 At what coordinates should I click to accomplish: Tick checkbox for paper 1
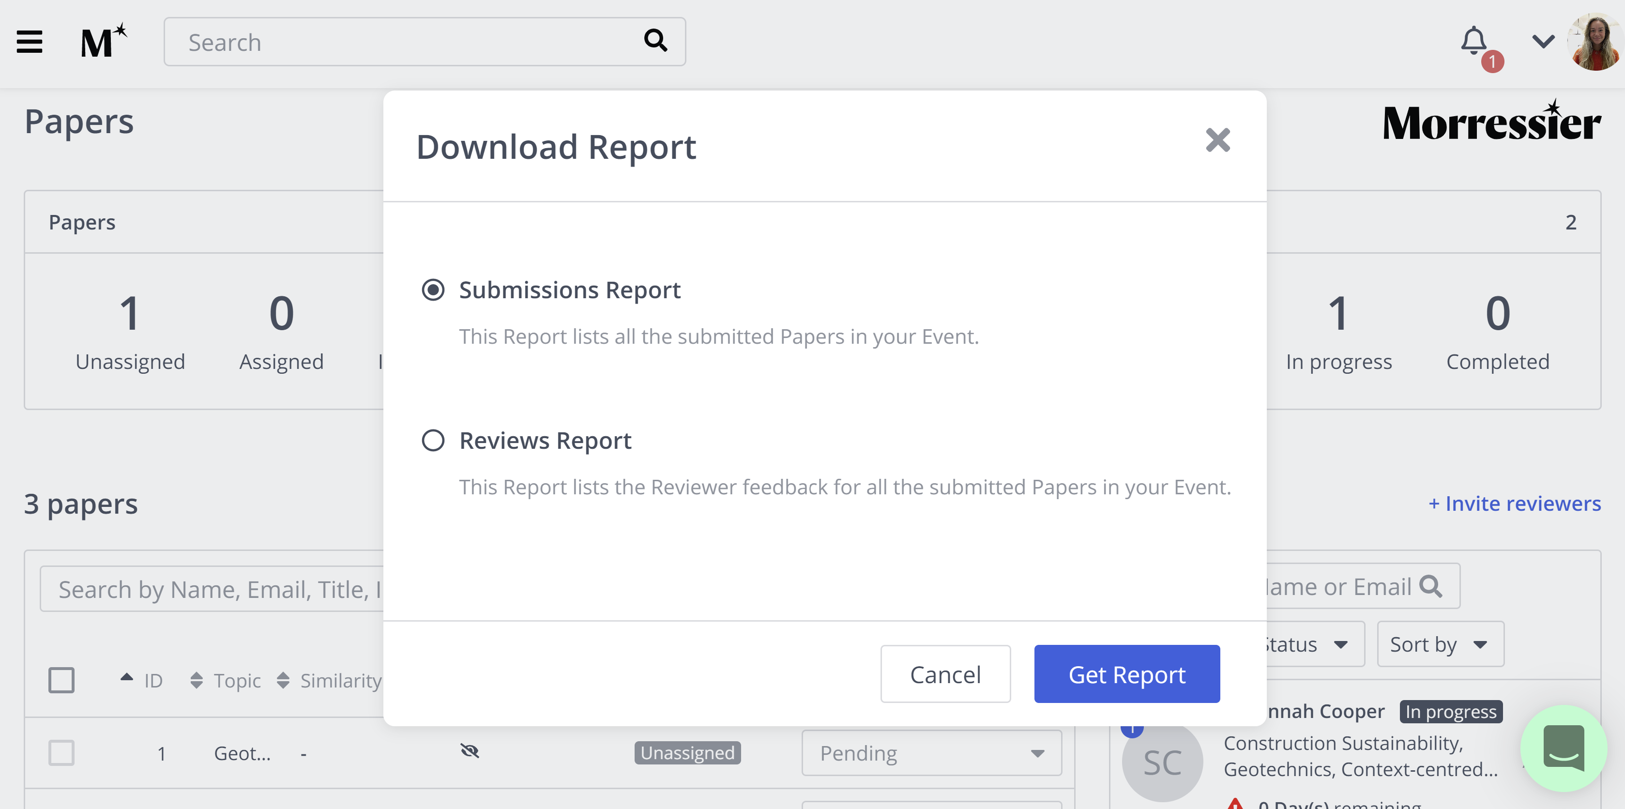coord(61,753)
